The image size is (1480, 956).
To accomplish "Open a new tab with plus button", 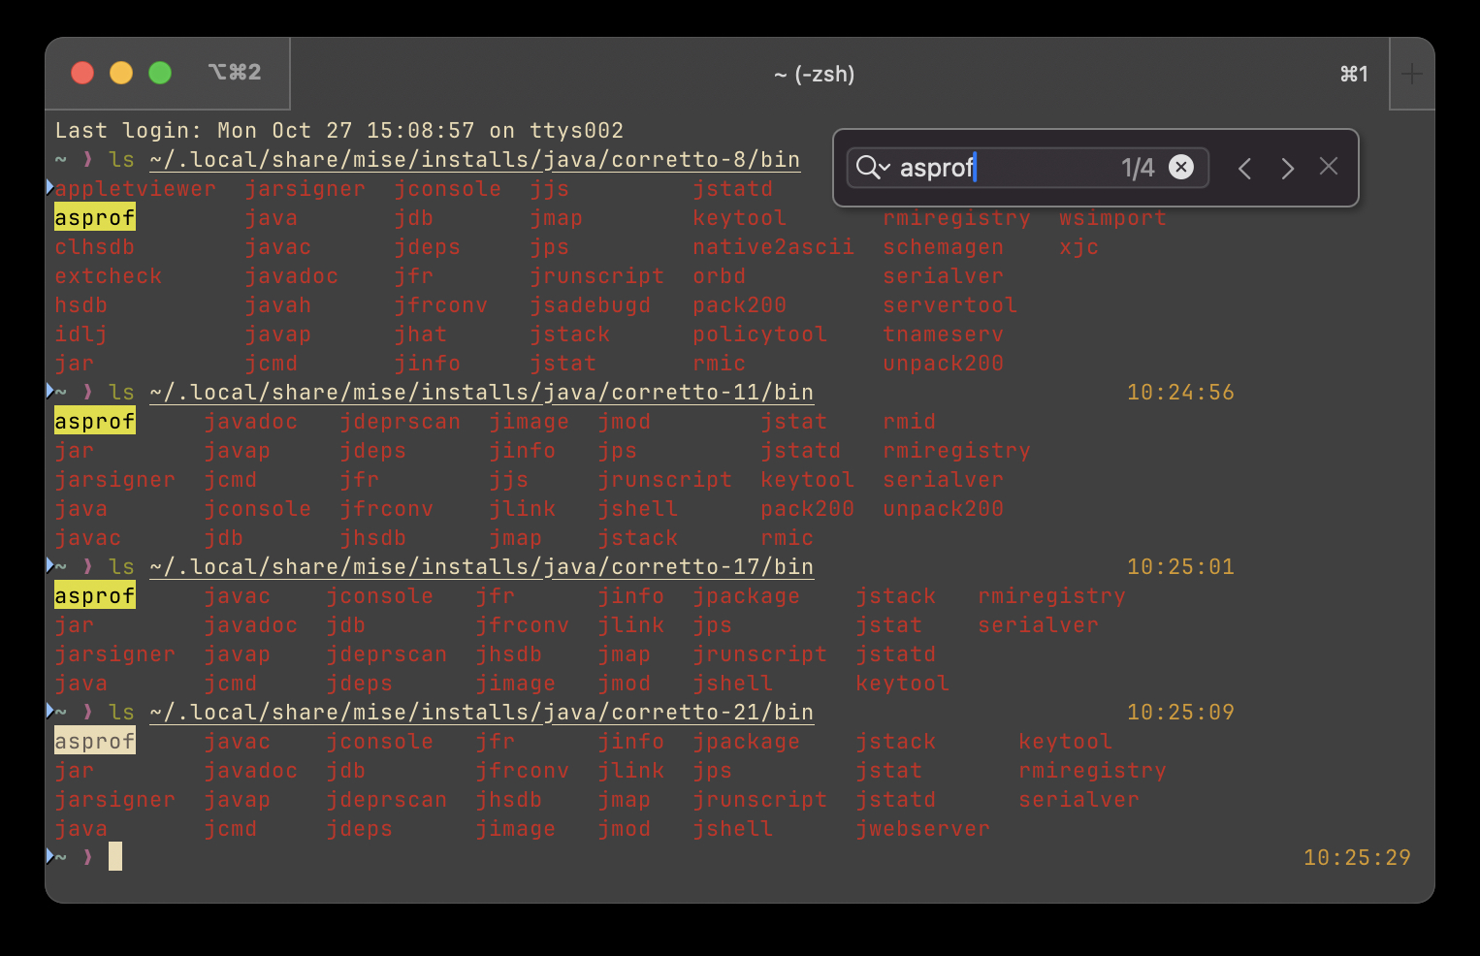I will click(x=1411, y=74).
